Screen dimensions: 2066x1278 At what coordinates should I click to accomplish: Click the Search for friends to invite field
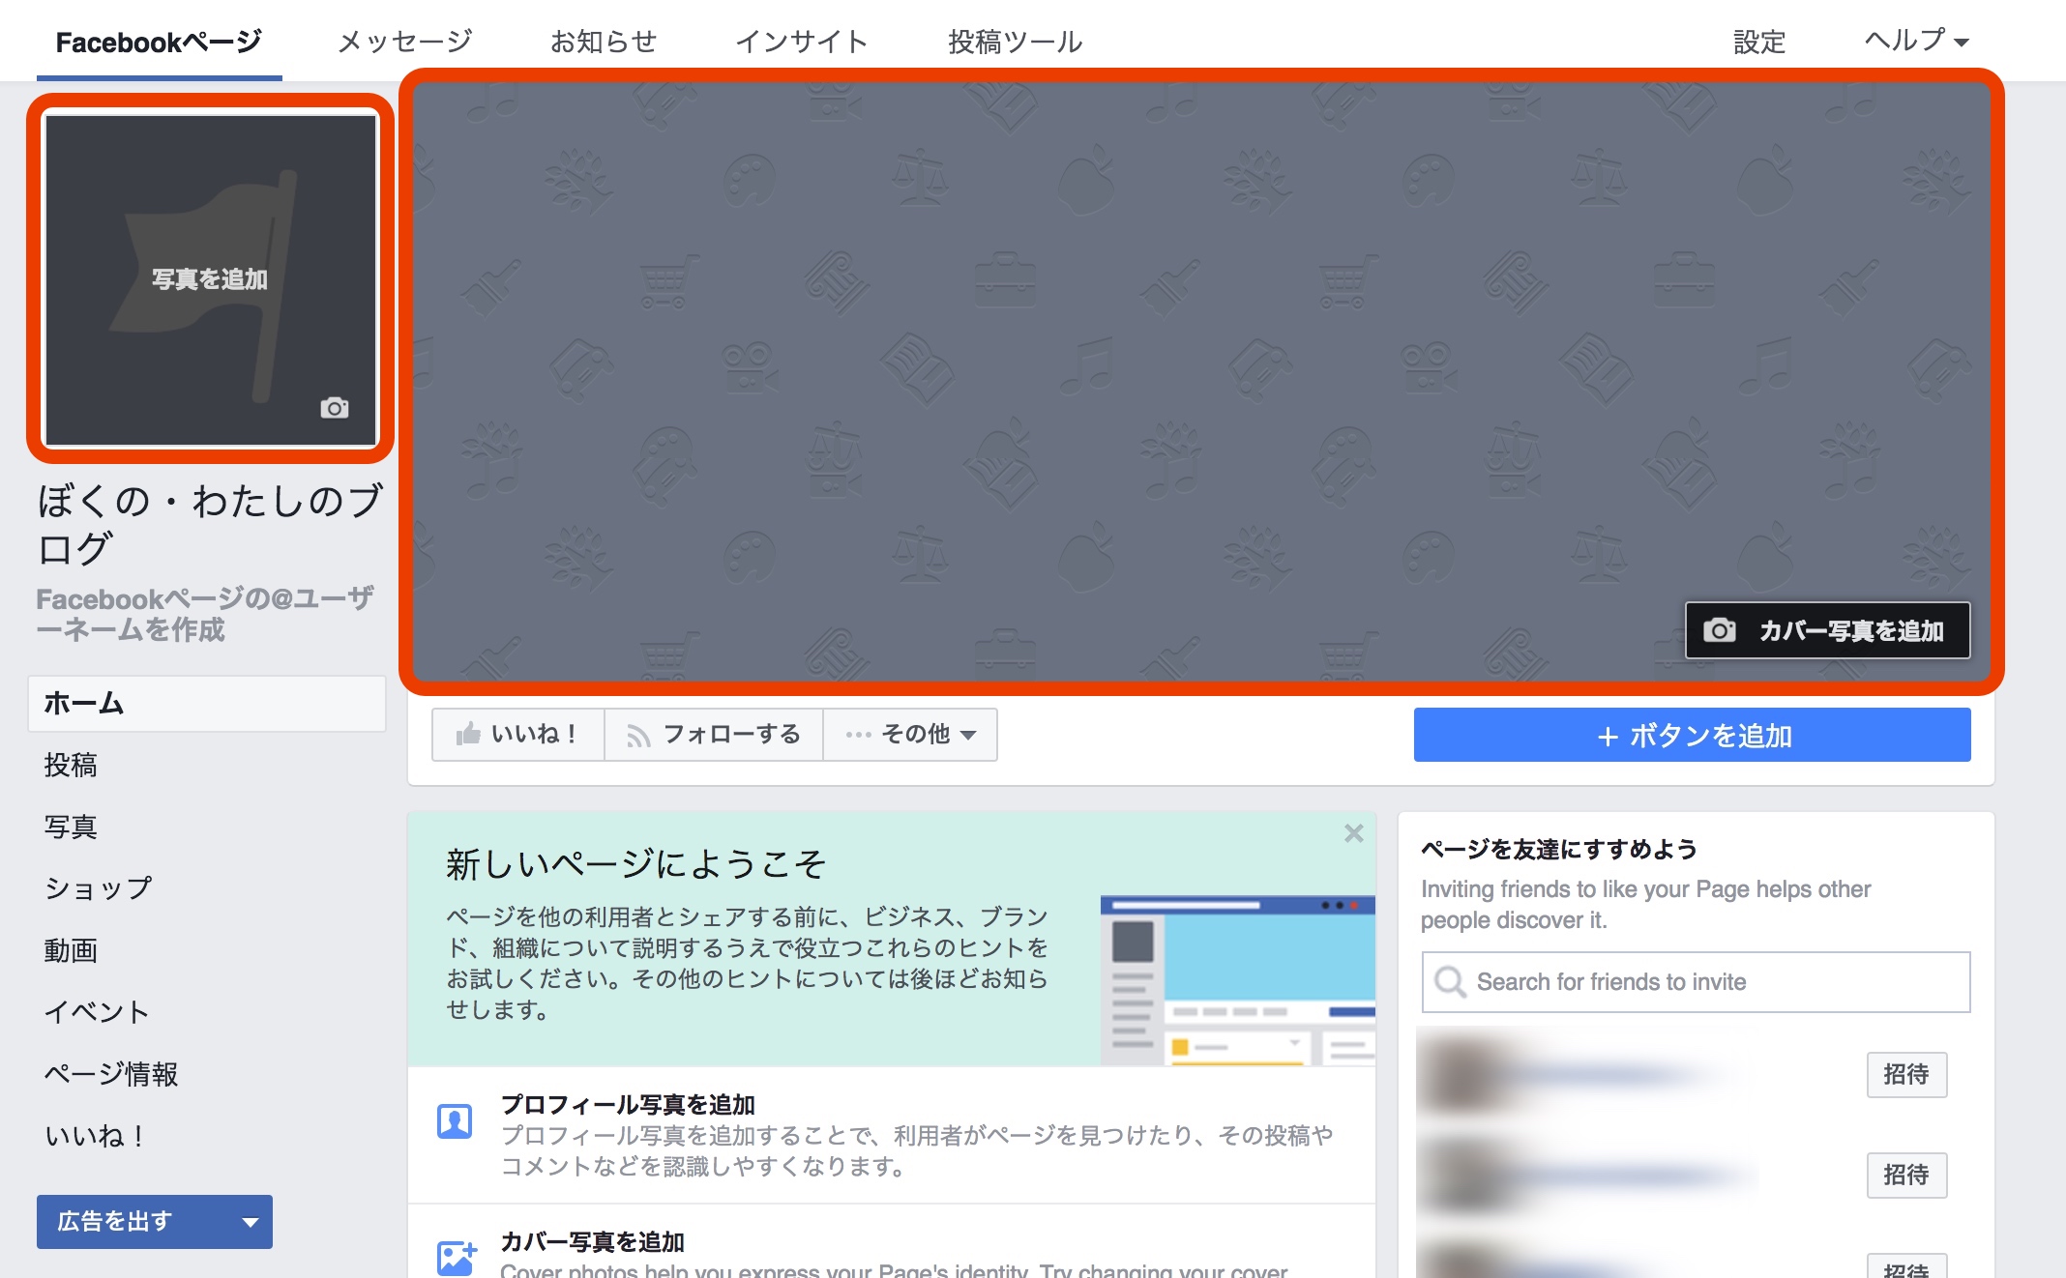pyautogui.click(x=1696, y=981)
